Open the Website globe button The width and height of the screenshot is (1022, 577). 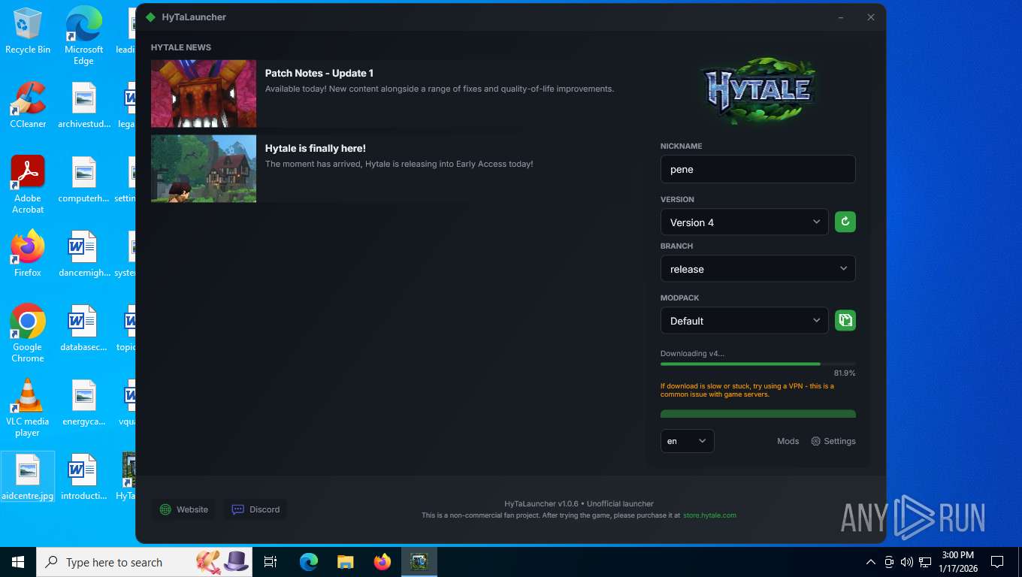pyautogui.click(x=184, y=509)
